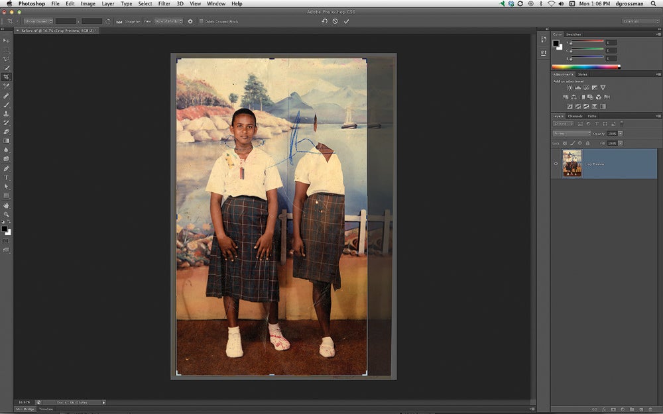Screen dimensions: 663x414
Task: Select the Path Selection tool
Action: tap(6, 186)
